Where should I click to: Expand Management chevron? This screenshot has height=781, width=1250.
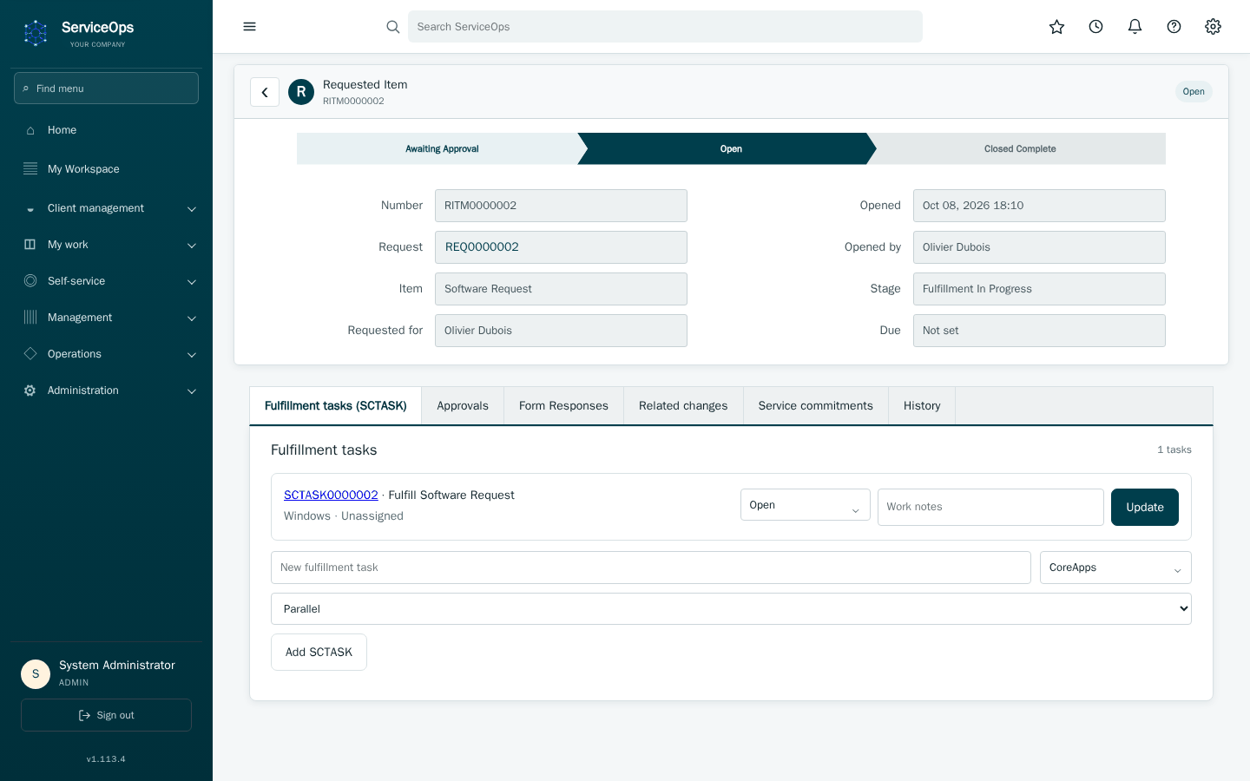(192, 318)
